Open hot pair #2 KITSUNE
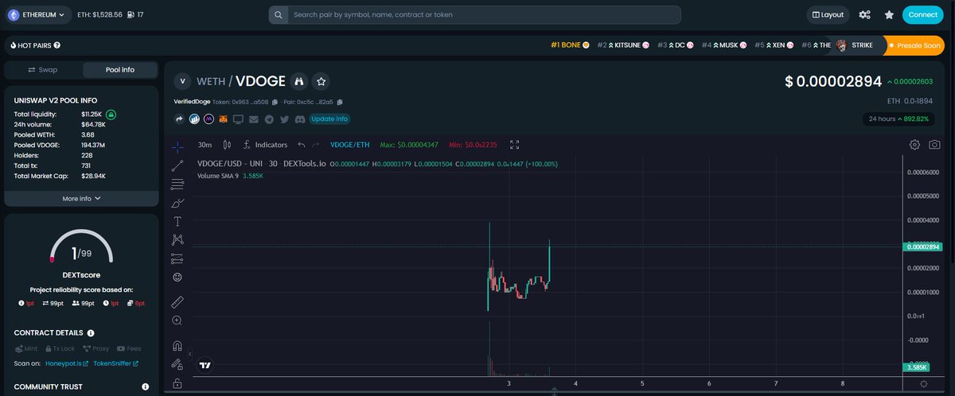This screenshot has width=955, height=396. tap(623, 45)
